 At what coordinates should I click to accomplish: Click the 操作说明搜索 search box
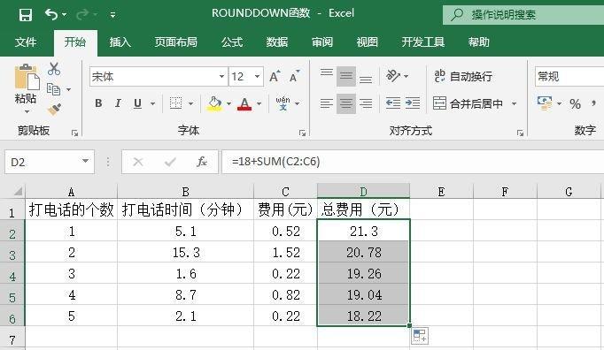pos(523,15)
